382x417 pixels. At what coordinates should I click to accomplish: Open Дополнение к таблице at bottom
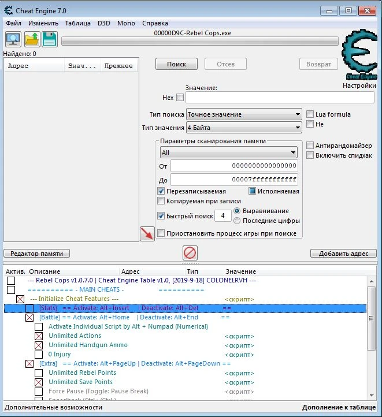click(339, 407)
